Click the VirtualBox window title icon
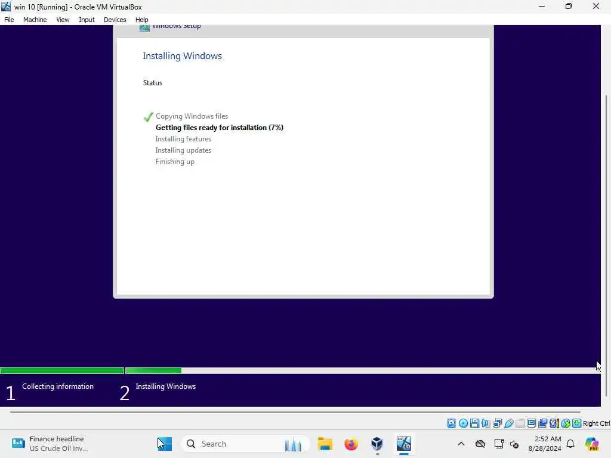Image resolution: width=611 pixels, height=458 pixels. tap(6, 7)
